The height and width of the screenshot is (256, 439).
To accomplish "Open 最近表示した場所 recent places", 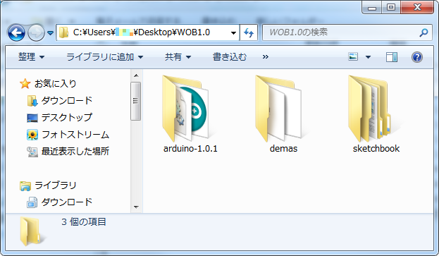I will coord(75,151).
